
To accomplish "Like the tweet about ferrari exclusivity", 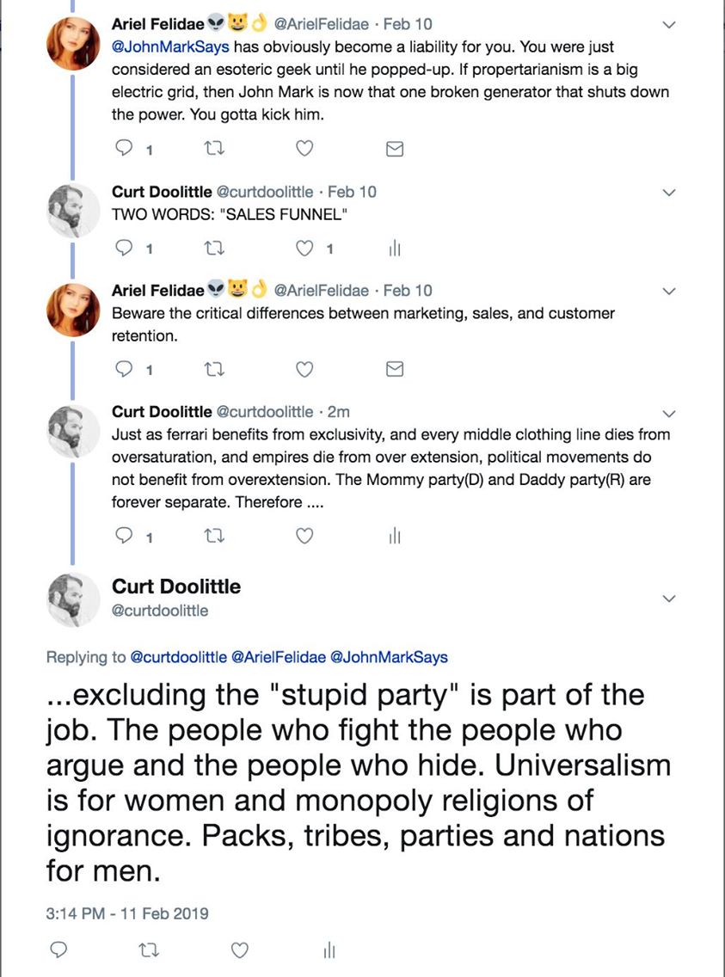I will pyautogui.click(x=304, y=537).
